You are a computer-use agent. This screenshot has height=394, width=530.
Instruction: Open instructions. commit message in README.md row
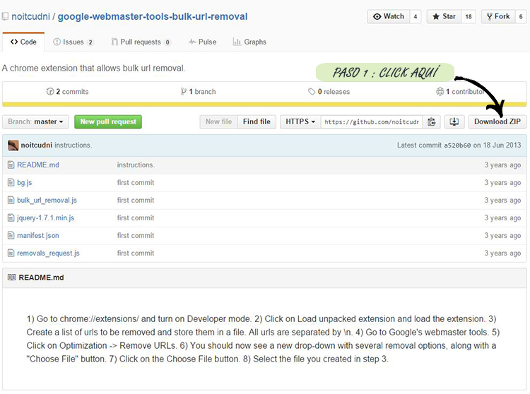coord(136,165)
